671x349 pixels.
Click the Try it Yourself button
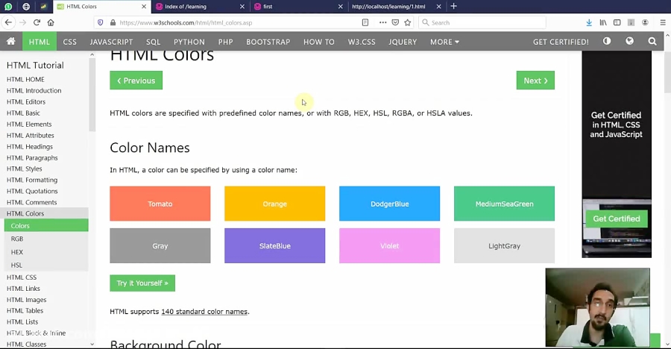(x=142, y=283)
